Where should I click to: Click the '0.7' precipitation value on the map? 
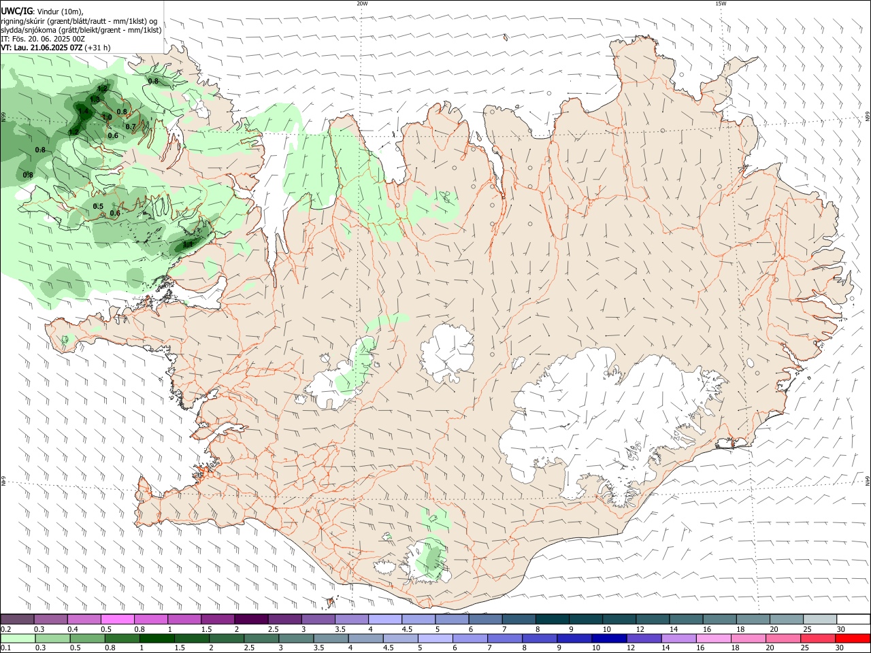(x=131, y=127)
